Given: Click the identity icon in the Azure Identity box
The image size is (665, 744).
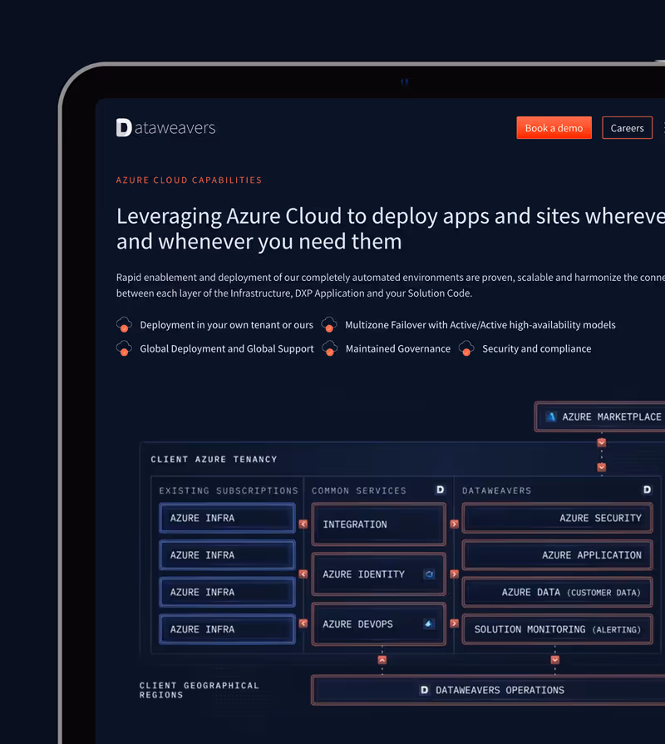Looking at the screenshot, I should (x=429, y=574).
